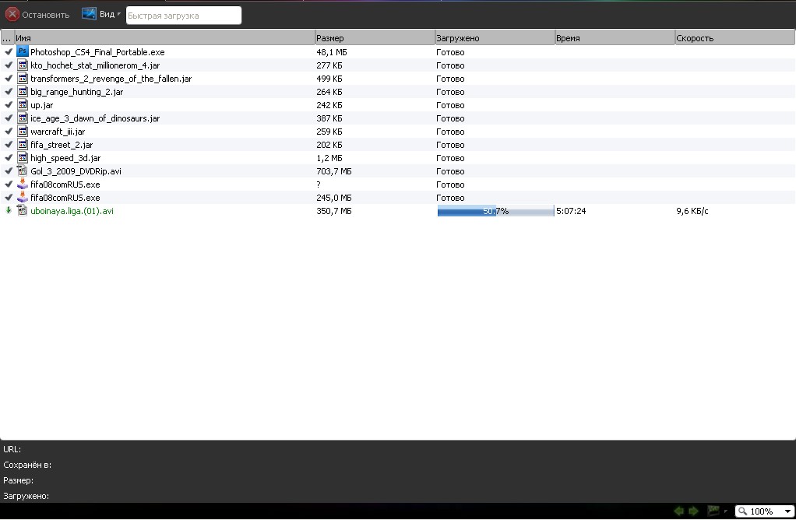Click the Gol_3_2009_DVDRip.avi video file icon
796x520 pixels.
pyautogui.click(x=23, y=170)
